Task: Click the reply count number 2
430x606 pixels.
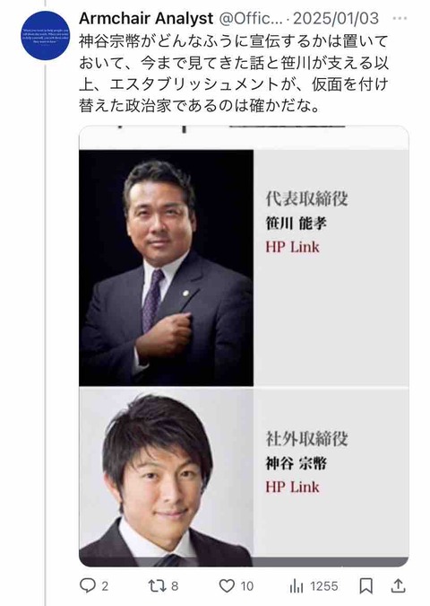Action: pyautogui.click(x=105, y=586)
